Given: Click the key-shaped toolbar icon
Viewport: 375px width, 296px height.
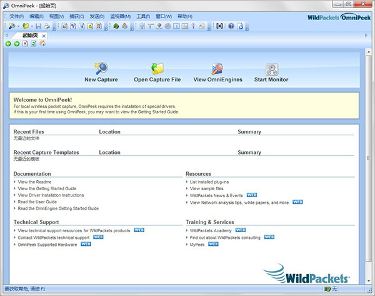Looking at the screenshot, I should pos(193,26).
